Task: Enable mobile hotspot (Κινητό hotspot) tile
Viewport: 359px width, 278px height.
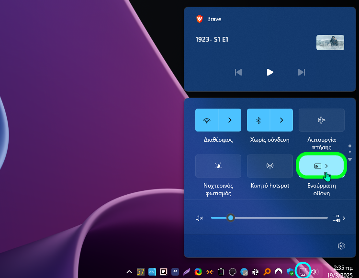Action: point(269,166)
